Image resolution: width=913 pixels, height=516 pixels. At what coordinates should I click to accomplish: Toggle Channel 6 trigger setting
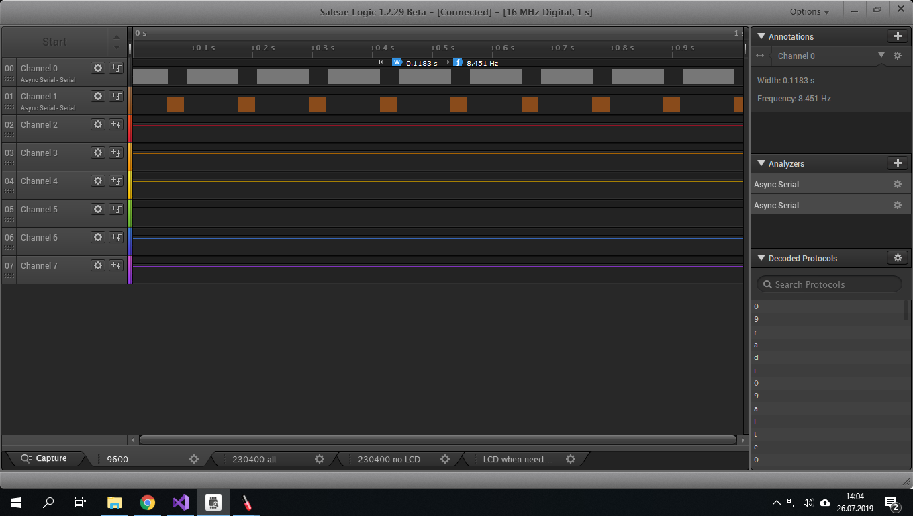point(116,237)
